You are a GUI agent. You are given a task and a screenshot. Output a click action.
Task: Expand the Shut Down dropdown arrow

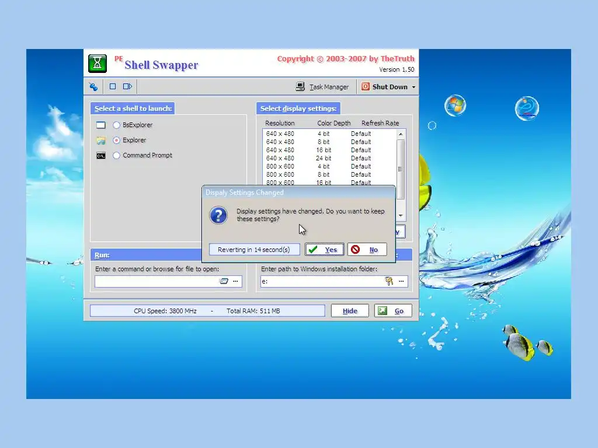pyautogui.click(x=413, y=87)
